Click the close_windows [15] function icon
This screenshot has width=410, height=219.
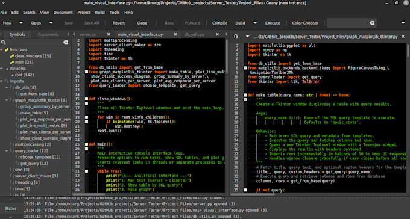click(12, 56)
